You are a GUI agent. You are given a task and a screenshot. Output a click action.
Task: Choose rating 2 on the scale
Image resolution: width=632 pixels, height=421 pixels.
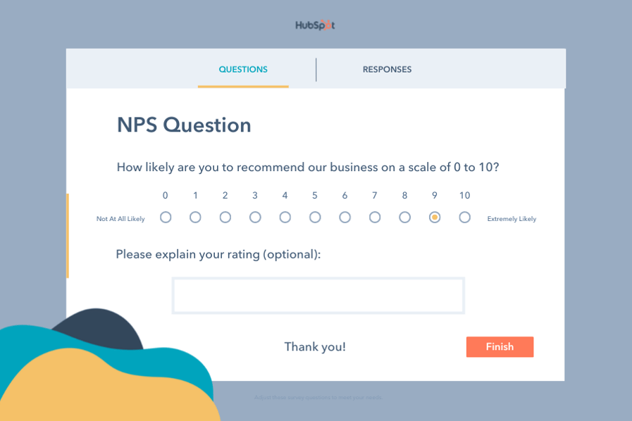point(225,218)
